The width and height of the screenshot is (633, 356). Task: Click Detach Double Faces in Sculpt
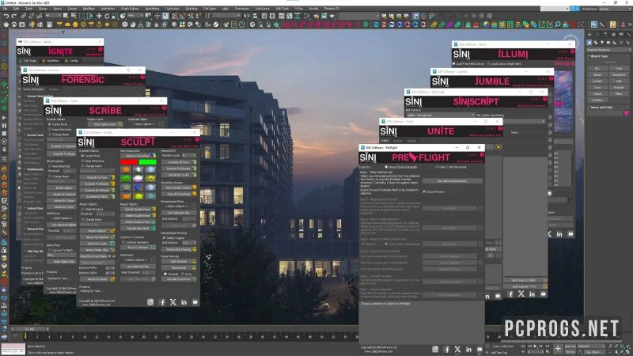pos(138,210)
